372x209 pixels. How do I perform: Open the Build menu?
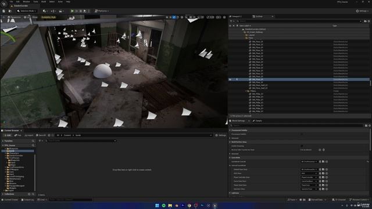(x=44, y=2)
